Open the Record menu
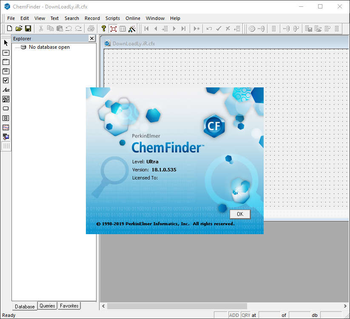Viewport: 350px width, 319px height. [x=92, y=18]
